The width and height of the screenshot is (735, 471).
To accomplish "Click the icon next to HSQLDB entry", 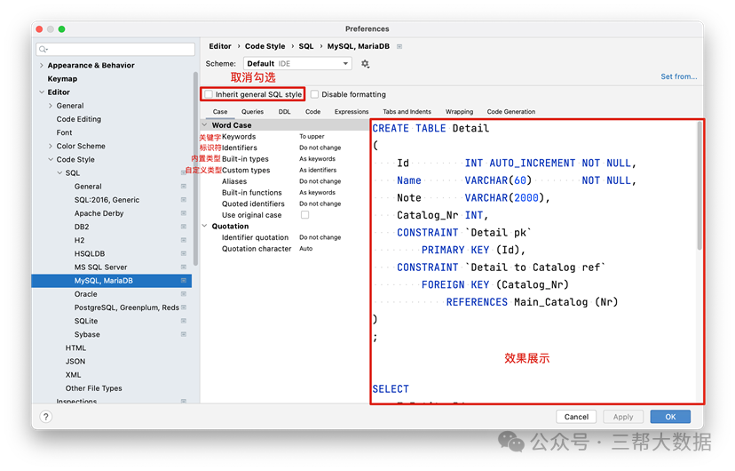I will point(184,253).
